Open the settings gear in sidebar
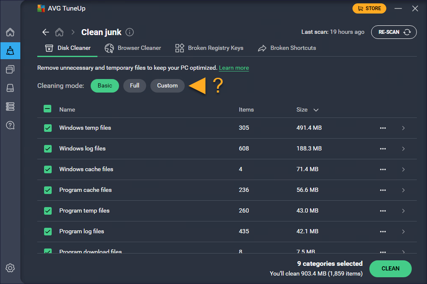Viewport: 427px width, 284px height. point(10,268)
